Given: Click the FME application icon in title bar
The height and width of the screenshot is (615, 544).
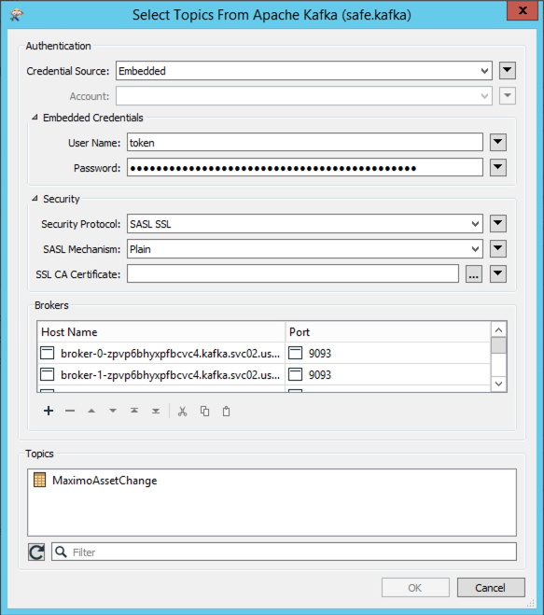Looking at the screenshot, I should point(17,15).
